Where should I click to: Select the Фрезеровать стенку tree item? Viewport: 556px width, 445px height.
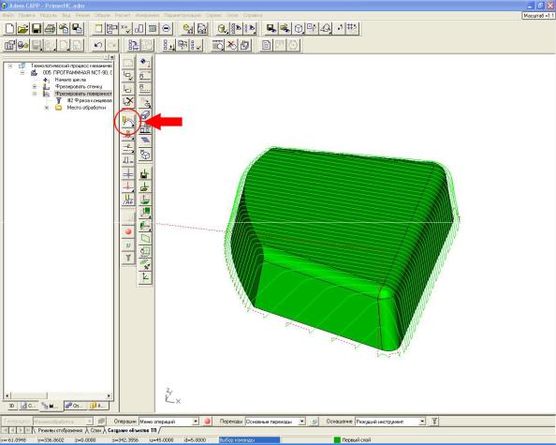79,86
